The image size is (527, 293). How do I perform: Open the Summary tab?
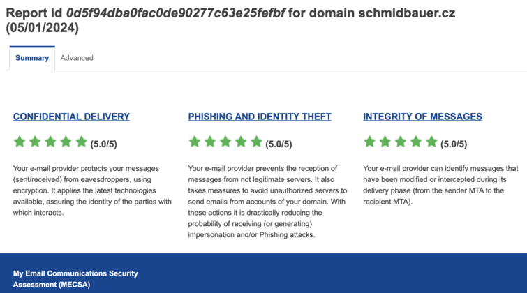pyautogui.click(x=32, y=58)
